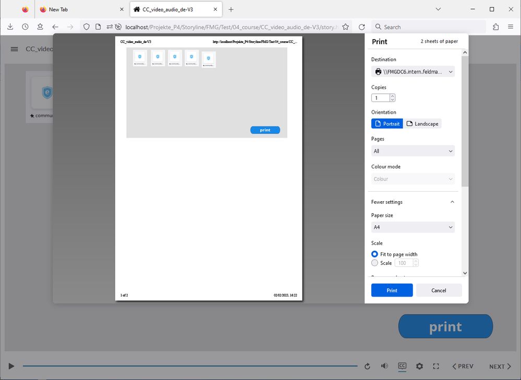Image resolution: width=521 pixels, height=380 pixels.
Task: Open the extensions puzzle icon
Action: (495, 27)
